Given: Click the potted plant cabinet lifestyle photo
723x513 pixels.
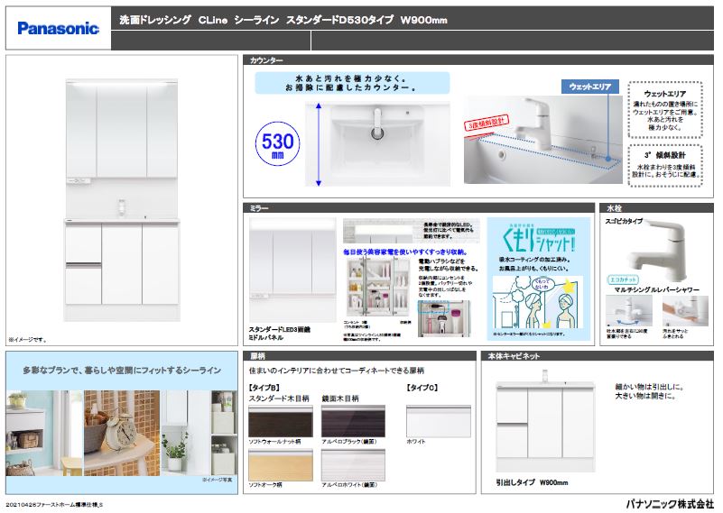Looking at the screenshot, I should pyautogui.click(x=199, y=433).
